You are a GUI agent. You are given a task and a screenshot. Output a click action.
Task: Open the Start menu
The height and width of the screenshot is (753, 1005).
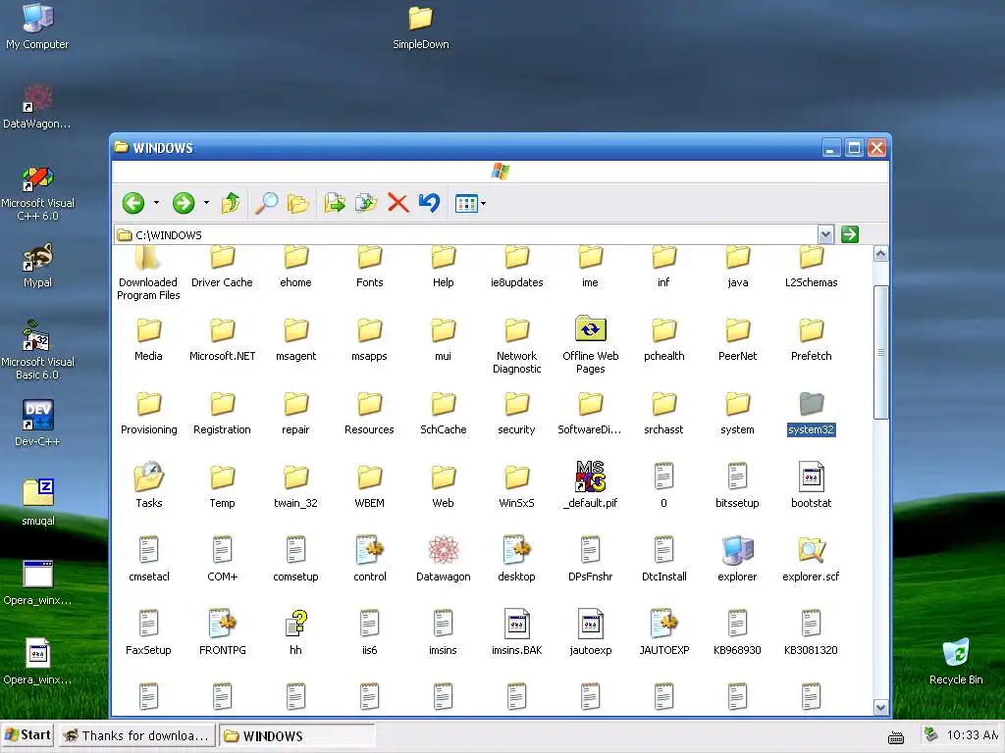tap(26, 735)
